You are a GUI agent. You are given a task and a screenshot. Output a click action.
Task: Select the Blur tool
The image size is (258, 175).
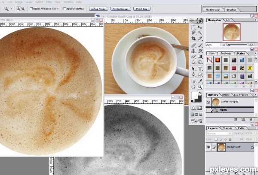[x=193, y=62]
